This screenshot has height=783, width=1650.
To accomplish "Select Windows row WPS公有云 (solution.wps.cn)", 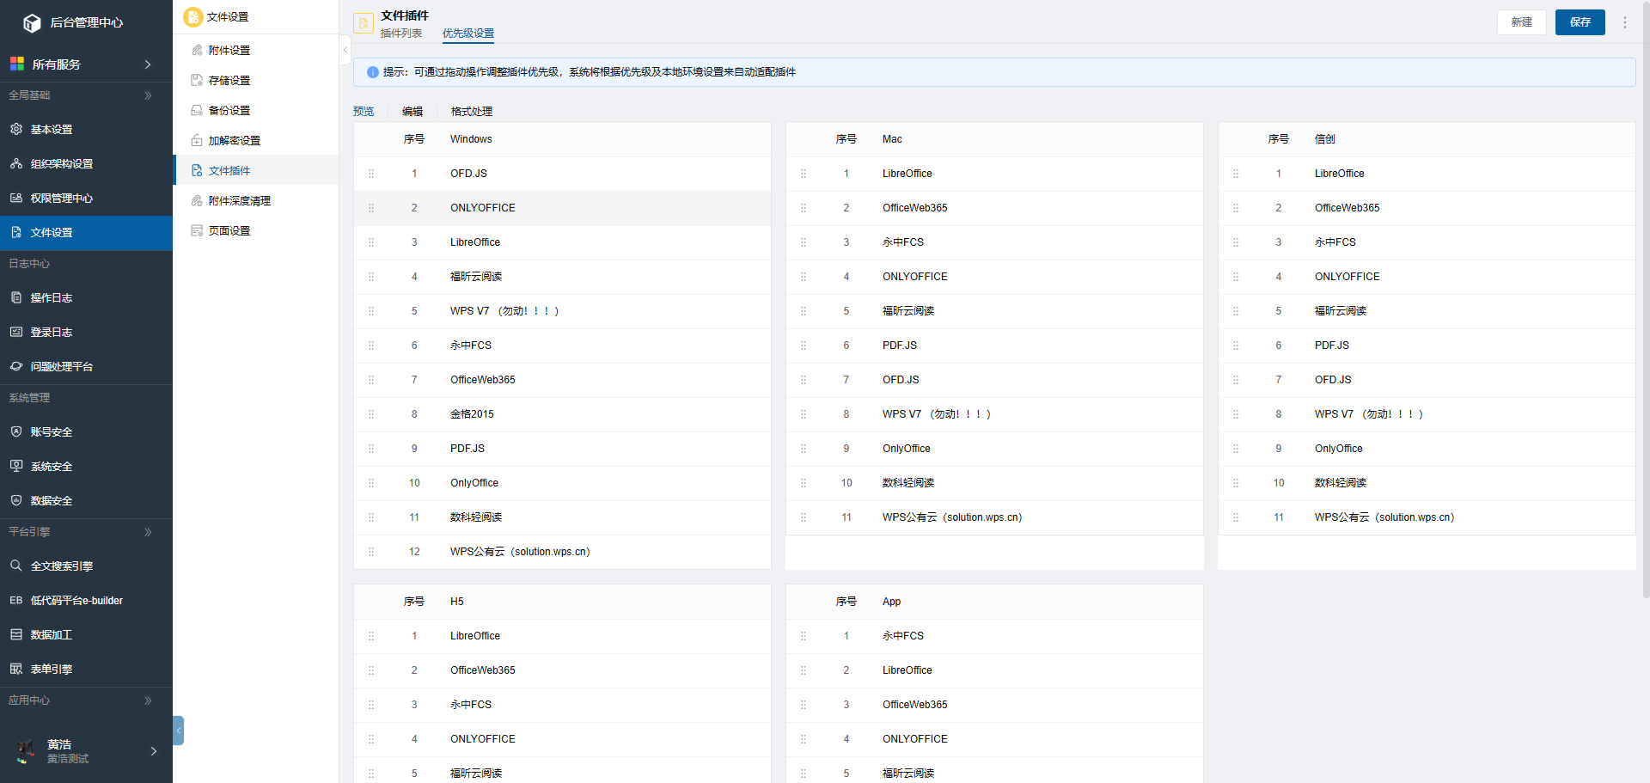I will (x=562, y=552).
